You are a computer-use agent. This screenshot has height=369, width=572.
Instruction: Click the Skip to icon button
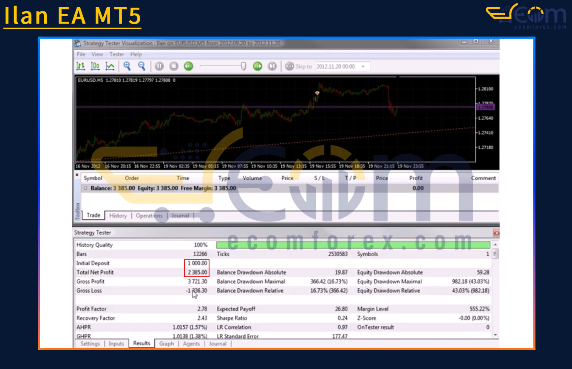point(289,66)
